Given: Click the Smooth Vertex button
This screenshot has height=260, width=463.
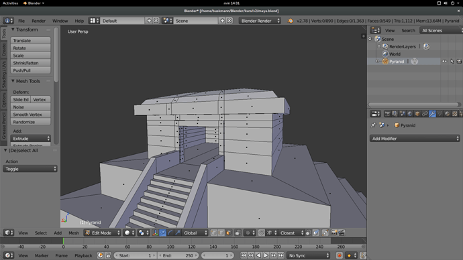Looking at the screenshot, I should [30, 115].
